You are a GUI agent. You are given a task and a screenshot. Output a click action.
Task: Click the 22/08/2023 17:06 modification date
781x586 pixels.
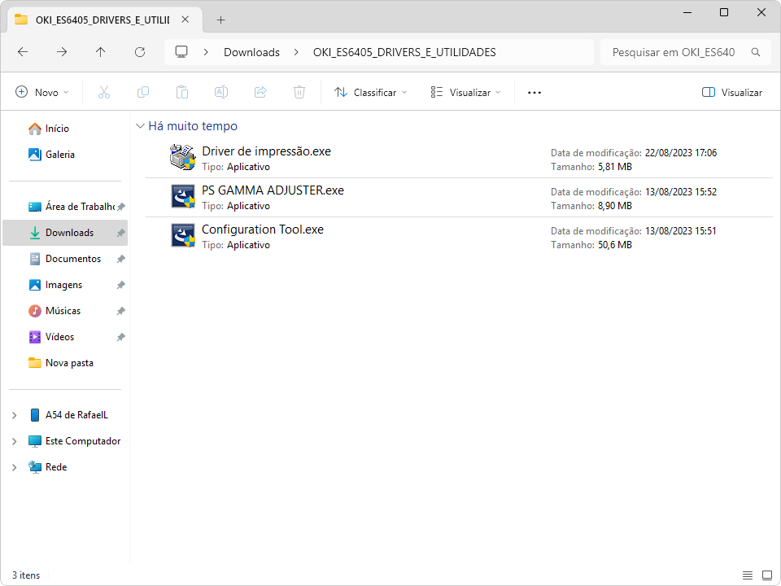point(681,153)
